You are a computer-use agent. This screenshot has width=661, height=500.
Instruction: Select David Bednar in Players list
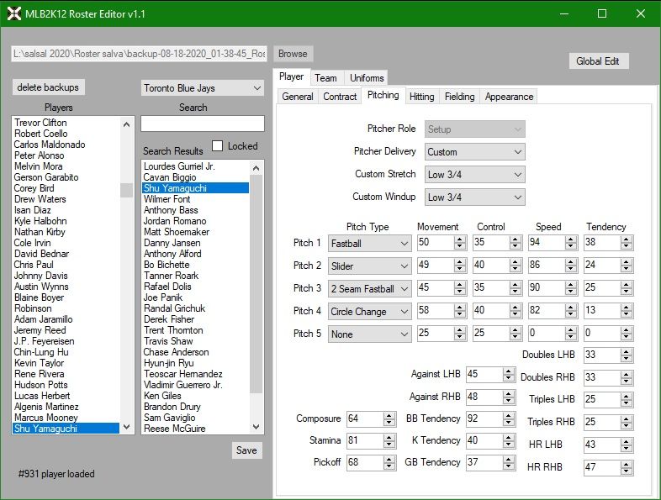click(x=41, y=254)
